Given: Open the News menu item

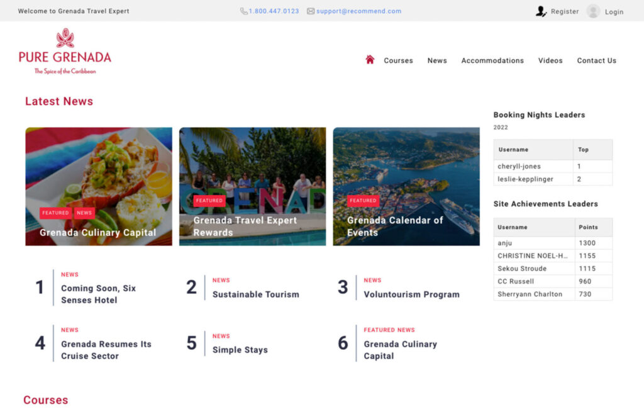Looking at the screenshot, I should pos(436,60).
